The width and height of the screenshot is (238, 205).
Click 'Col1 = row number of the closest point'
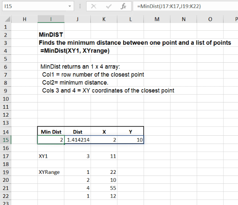93,74
